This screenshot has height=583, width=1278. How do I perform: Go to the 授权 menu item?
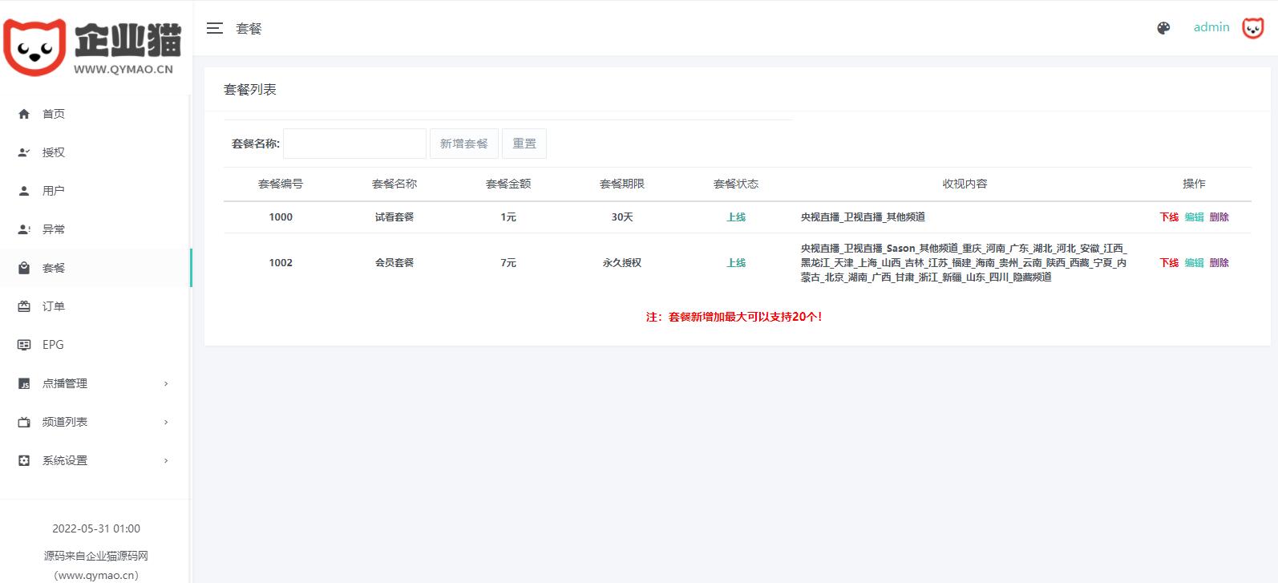click(x=95, y=152)
